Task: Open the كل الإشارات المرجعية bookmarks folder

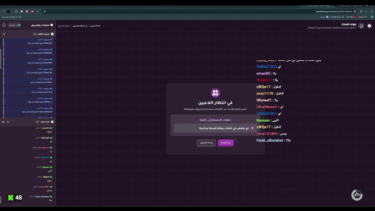Action: click(11, 17)
